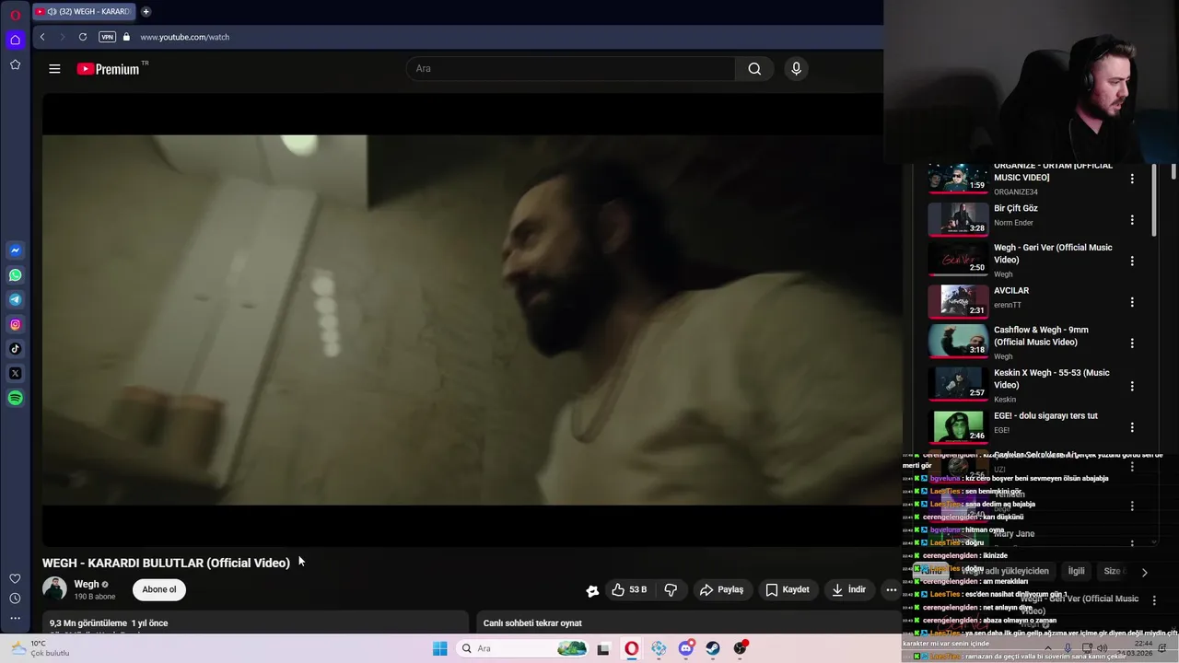This screenshot has width=1179, height=663.
Task: Open the Wegh channel name link
Action: coord(87,584)
